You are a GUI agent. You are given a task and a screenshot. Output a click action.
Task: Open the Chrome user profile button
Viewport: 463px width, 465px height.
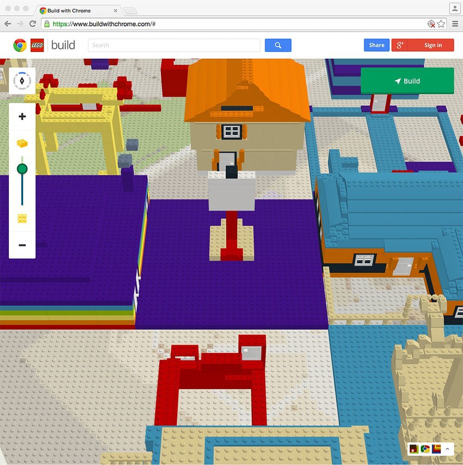(x=455, y=8)
